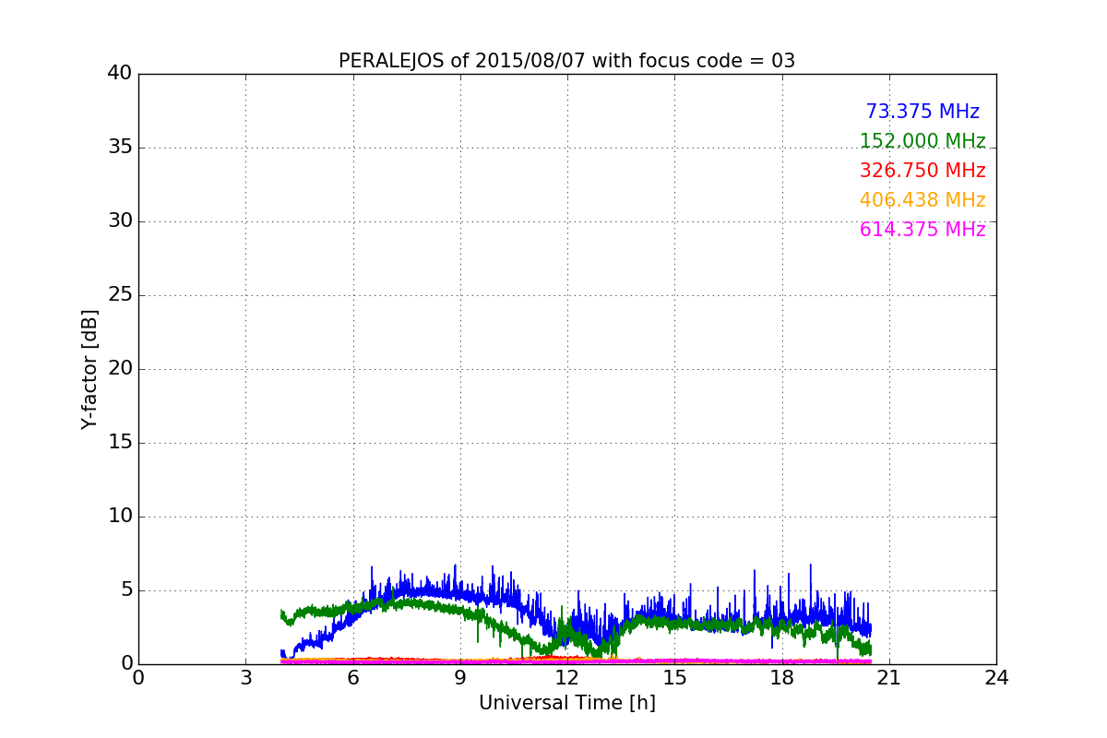The width and height of the screenshot is (1107, 738).
Task: Select the 614.375 MHz legend label
Action: pyautogui.click(x=922, y=230)
